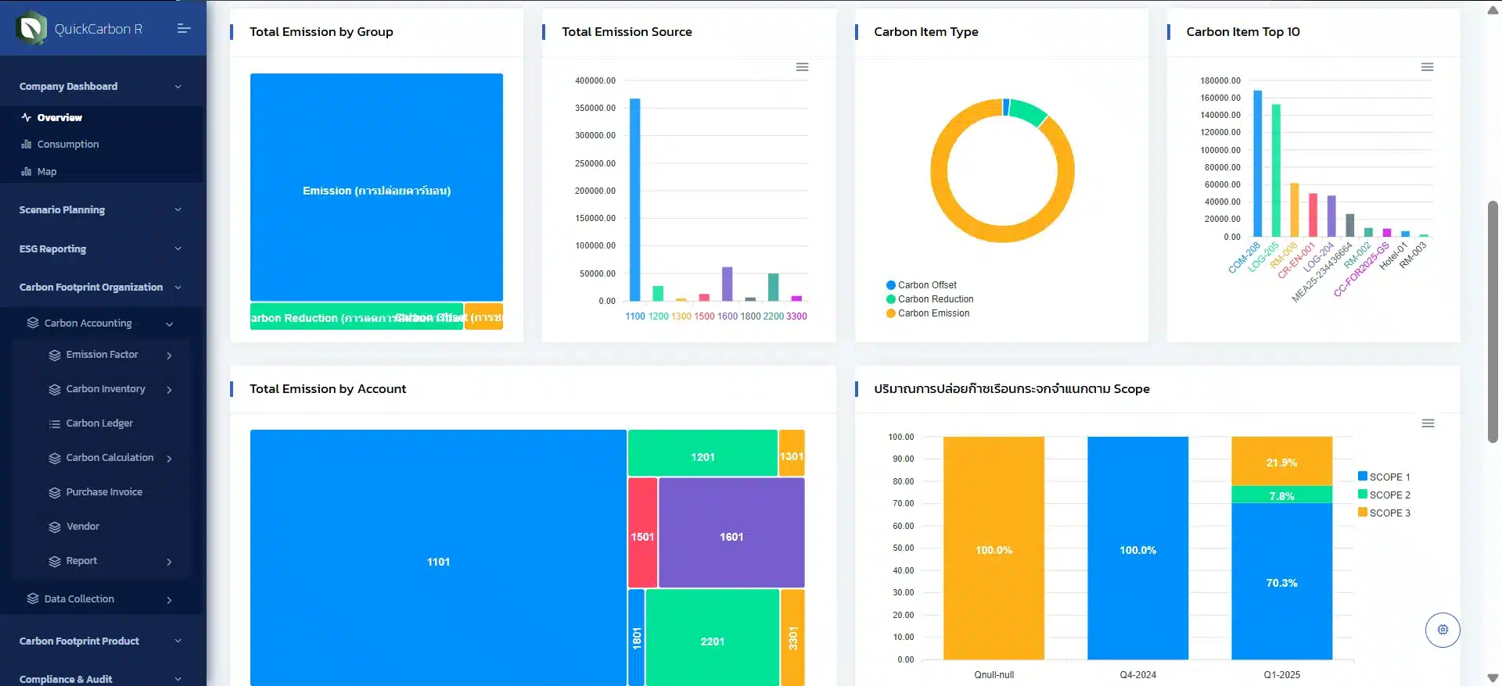Collapse the Carbon Accounting group
The width and height of the screenshot is (1502, 686).
[x=100, y=323]
